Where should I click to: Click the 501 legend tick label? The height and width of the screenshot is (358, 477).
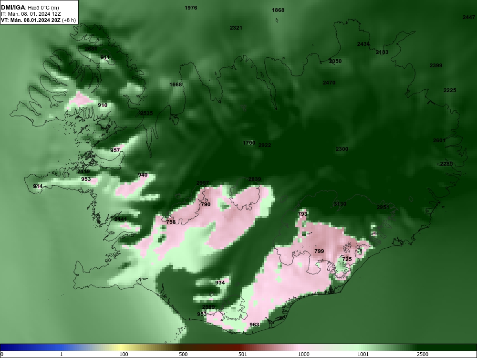coord(243,354)
